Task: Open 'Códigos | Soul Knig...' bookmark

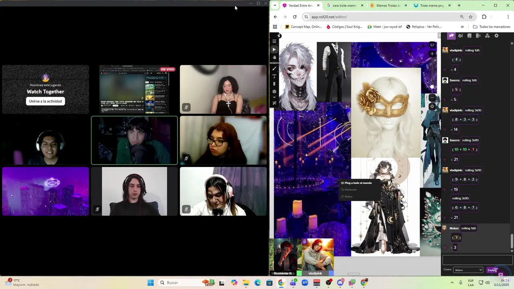Action: 344,27
